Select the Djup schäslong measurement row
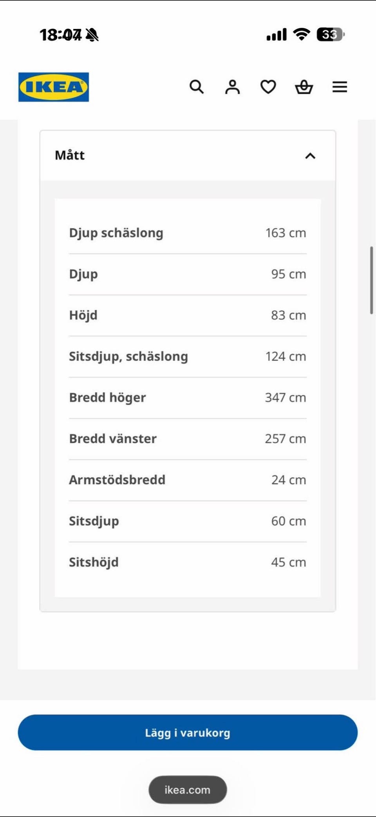This screenshot has height=817, width=376. (x=188, y=233)
